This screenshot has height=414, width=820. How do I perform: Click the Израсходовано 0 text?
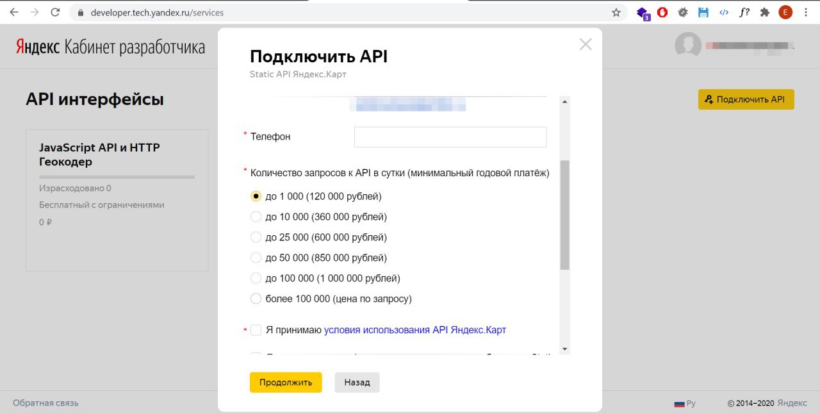tap(75, 188)
